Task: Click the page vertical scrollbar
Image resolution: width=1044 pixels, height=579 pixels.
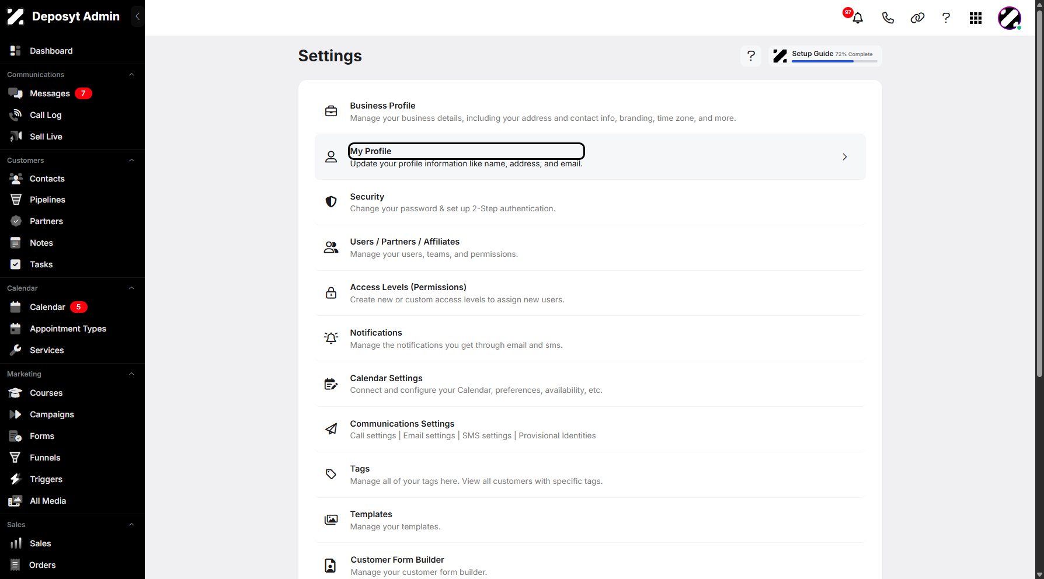Action: pyautogui.click(x=1039, y=193)
